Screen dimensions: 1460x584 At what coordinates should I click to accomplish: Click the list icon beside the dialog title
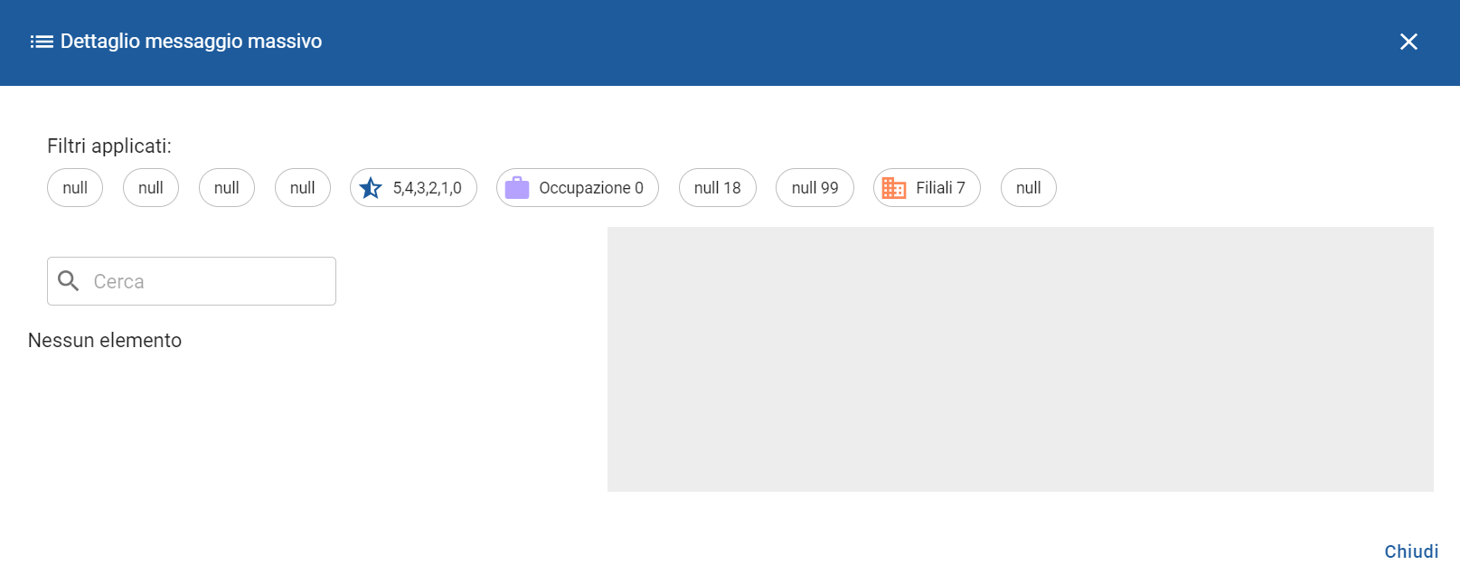(x=41, y=42)
